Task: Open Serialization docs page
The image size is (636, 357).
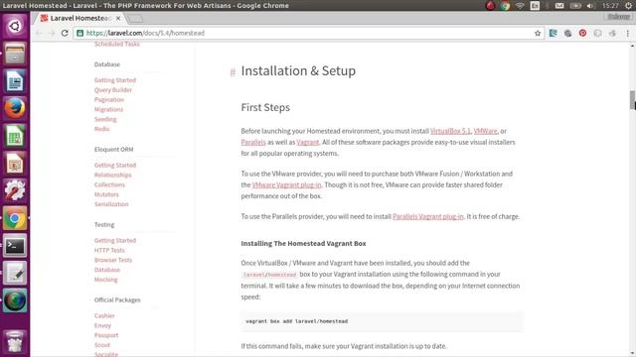Action: (x=111, y=204)
